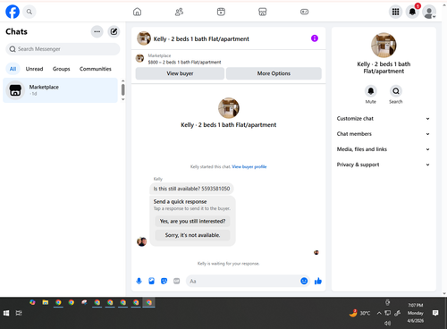Send a thumbs up like
The image size is (447, 329).
[318, 281]
